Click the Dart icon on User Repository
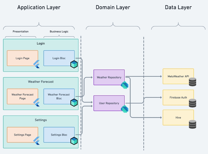The width and height of the screenshot is (208, 154). pyautogui.click(x=124, y=109)
